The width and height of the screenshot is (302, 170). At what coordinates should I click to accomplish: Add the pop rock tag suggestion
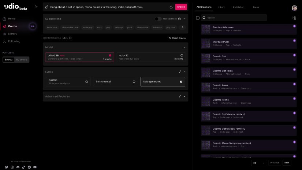171,27
